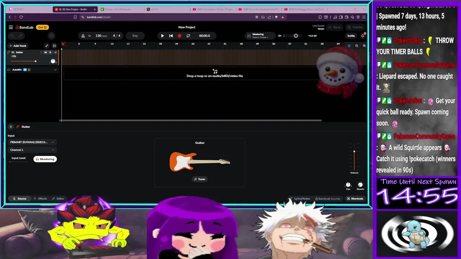
Task: Open the 4 / 4 time signature selector
Action: tap(117, 36)
